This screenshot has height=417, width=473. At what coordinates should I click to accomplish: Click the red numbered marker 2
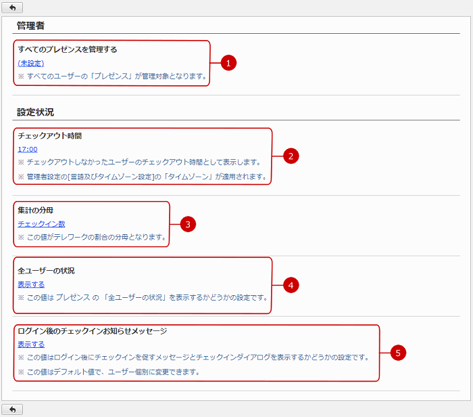(291, 156)
